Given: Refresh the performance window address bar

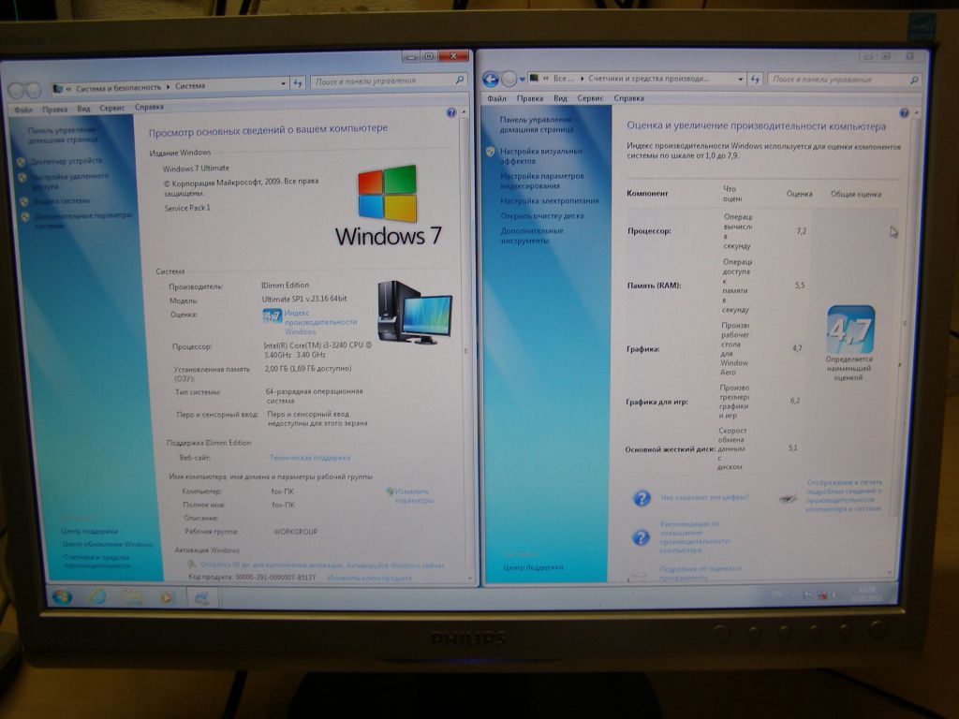Looking at the screenshot, I should tap(755, 80).
